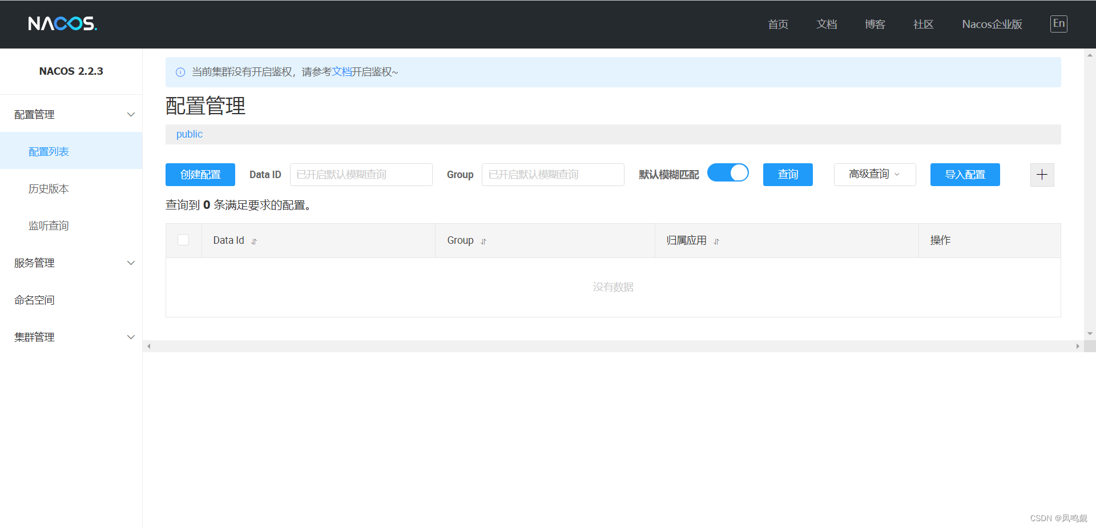Open 配置列表 in sidebar

coord(71,151)
